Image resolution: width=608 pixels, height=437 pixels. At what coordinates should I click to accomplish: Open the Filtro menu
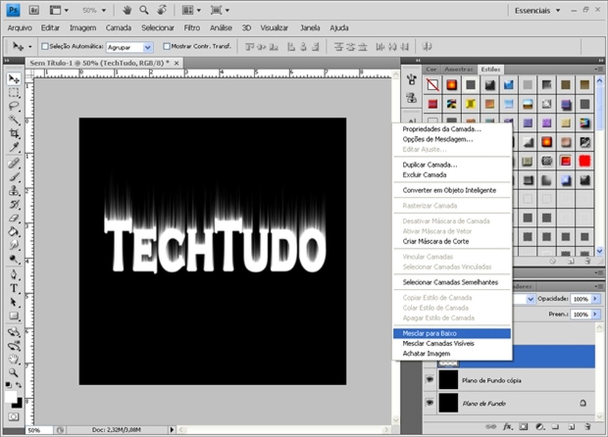tap(192, 28)
